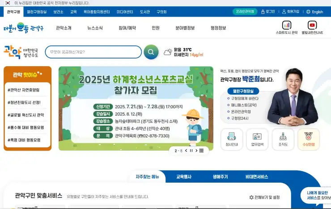Open 구청장에게 바란다 link
This screenshot has height=209, width=331.
pyautogui.click(x=245, y=98)
